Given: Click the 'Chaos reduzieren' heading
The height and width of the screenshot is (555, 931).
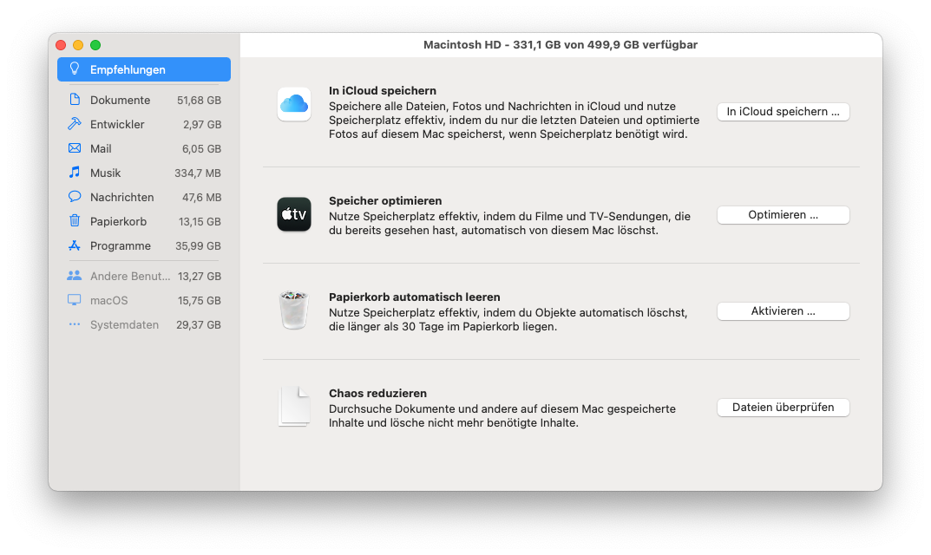Looking at the screenshot, I should point(377,393).
